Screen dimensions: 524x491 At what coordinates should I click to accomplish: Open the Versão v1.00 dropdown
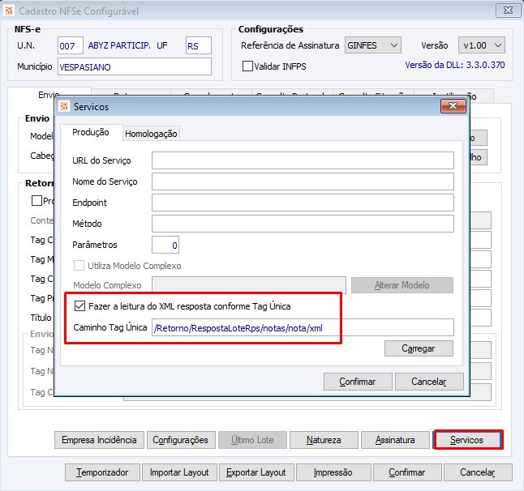482,45
